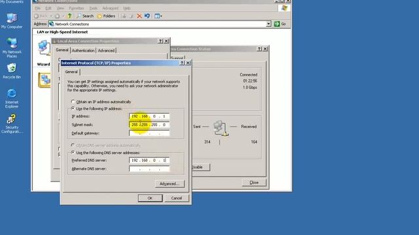This screenshot has height=235, width=419.
Task: Click the network activity computers icon
Action: [x=221, y=129]
